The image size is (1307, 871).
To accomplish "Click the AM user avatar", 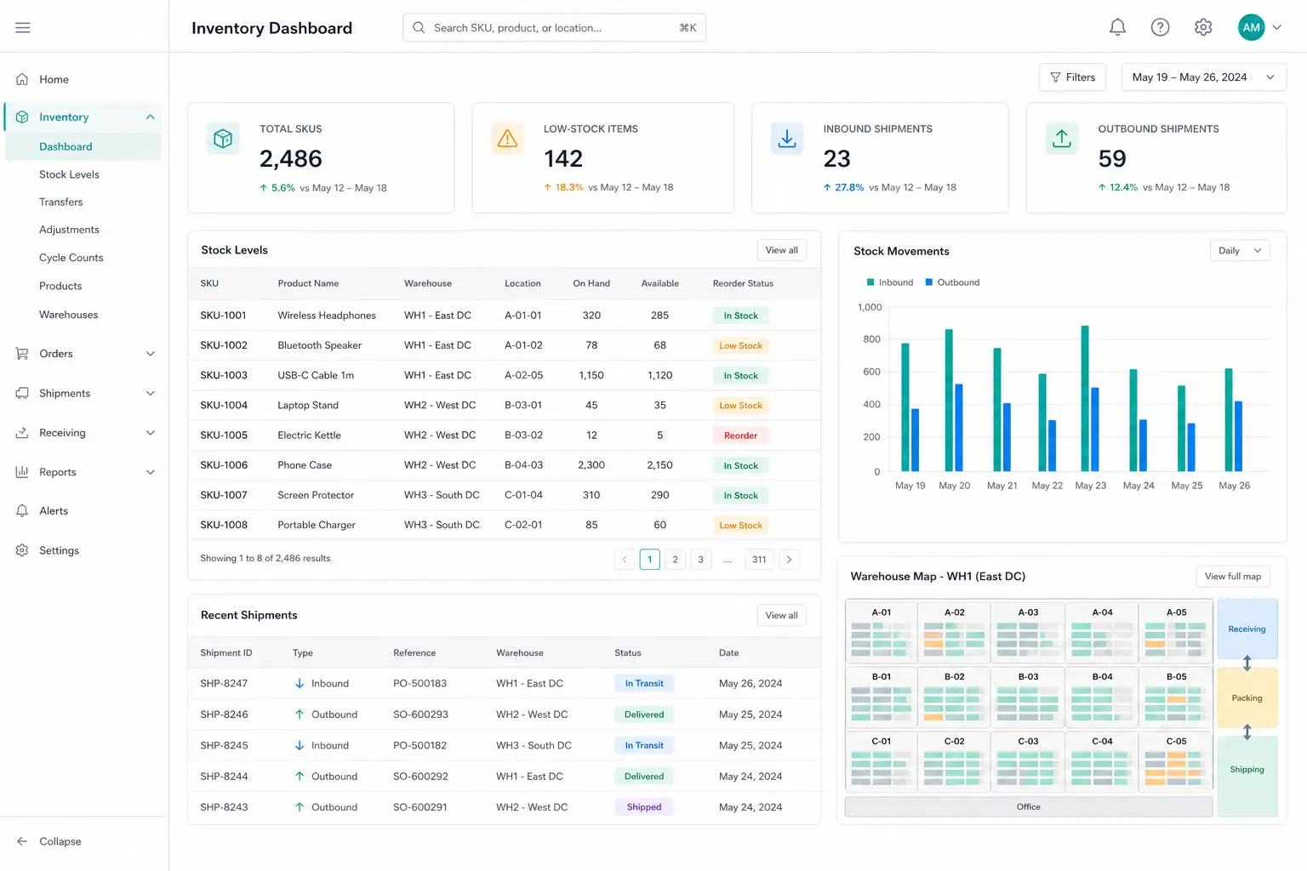I will 1251,27.
